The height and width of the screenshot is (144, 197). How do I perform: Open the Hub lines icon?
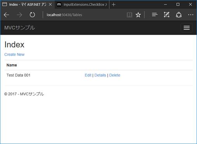point(155,15)
